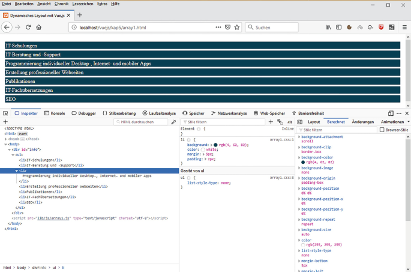Expand the background-color computed property
Image resolution: width=411 pixels, height=272 pixels.
tap(299, 157)
